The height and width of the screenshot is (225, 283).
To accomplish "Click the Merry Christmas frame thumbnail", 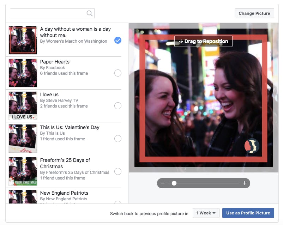I will point(23,171).
